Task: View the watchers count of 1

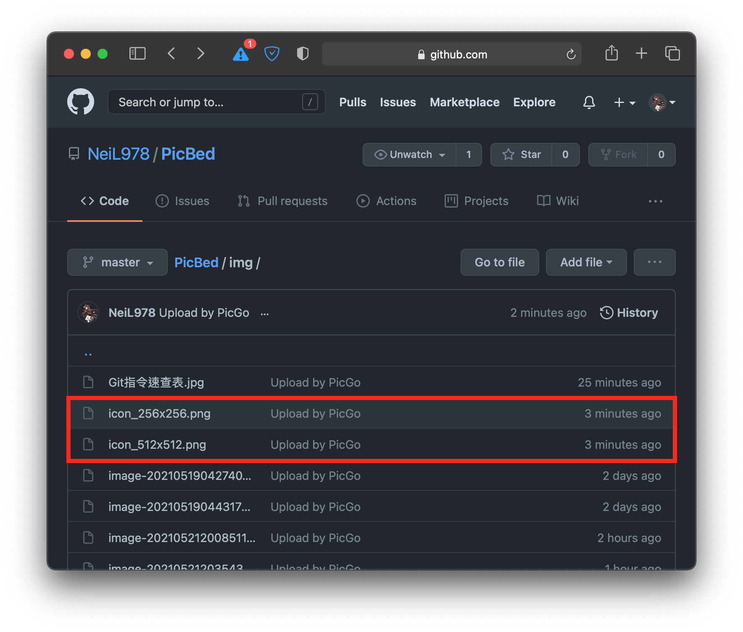Action: (469, 155)
